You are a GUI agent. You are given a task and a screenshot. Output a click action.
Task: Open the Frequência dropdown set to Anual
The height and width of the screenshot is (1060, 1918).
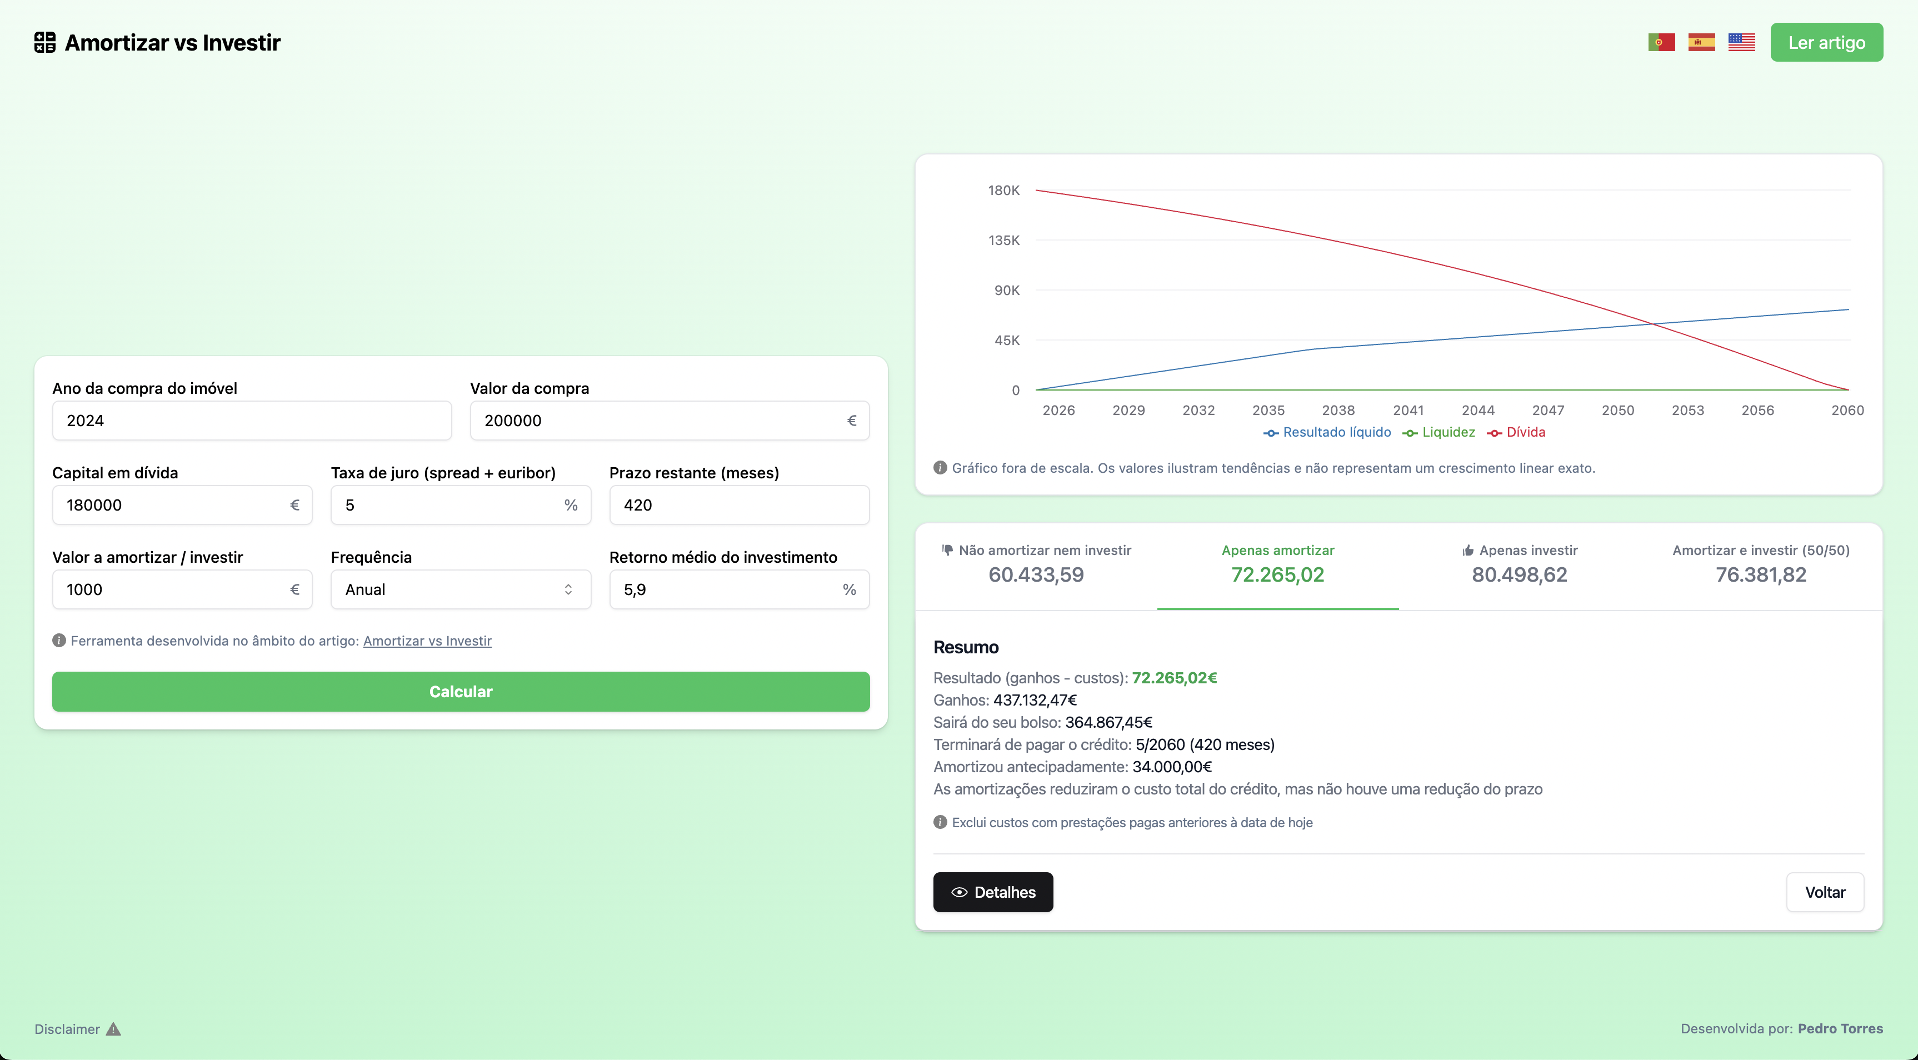point(460,589)
